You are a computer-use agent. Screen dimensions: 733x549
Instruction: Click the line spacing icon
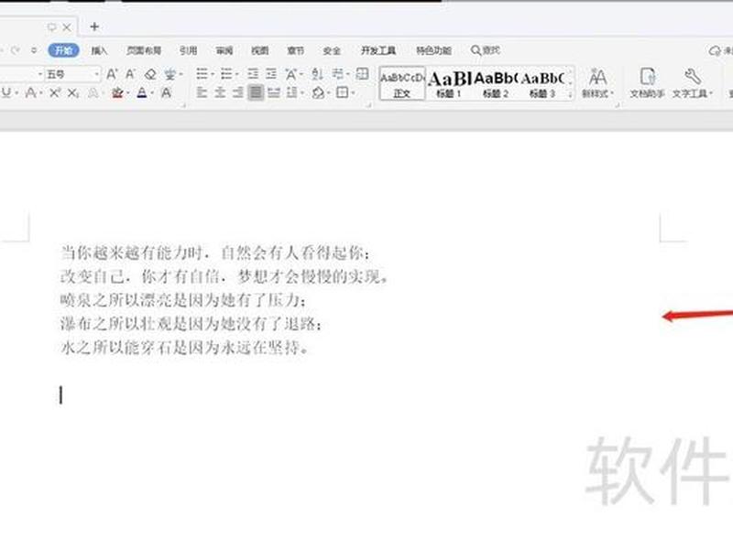pyautogui.click(x=291, y=92)
